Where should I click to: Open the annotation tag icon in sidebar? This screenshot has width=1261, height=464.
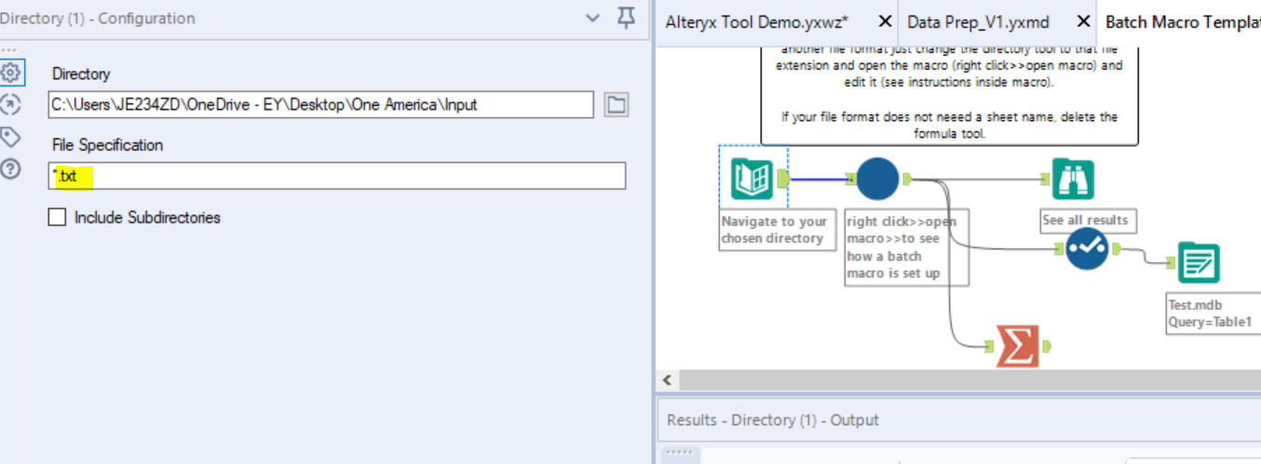(10, 137)
